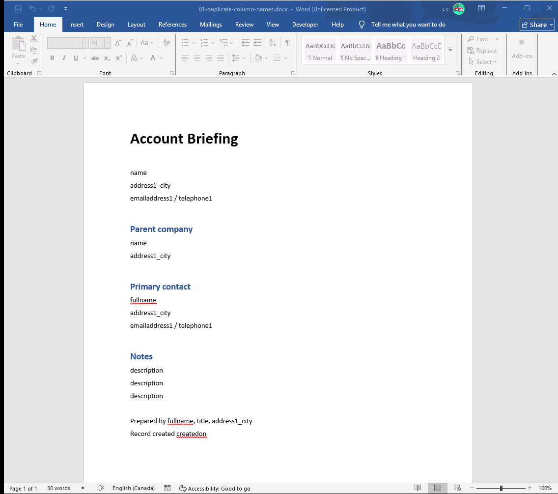Screen dimensions: 558x494
Task: Click the Sort A-Z icon
Action: click(x=273, y=43)
